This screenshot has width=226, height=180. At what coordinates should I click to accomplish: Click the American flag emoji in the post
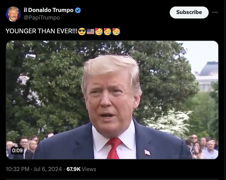click(x=90, y=31)
